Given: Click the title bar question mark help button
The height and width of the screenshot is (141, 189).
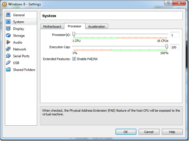Looking at the screenshot, I should [x=168, y=3].
